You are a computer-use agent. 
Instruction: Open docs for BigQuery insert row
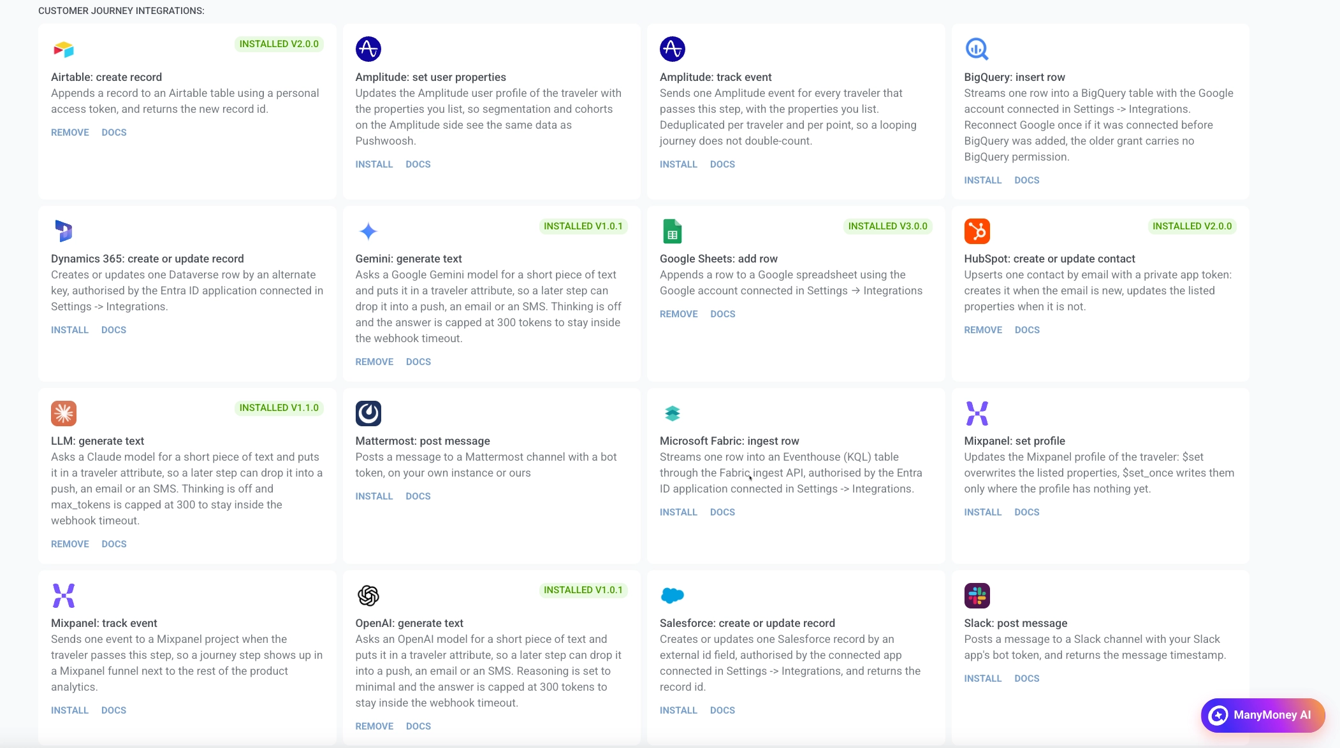(1027, 180)
